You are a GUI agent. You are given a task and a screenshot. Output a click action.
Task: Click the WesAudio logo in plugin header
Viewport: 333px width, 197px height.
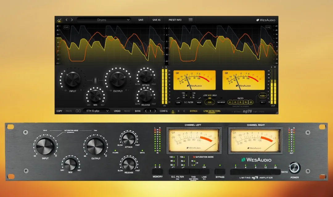tap(266, 20)
